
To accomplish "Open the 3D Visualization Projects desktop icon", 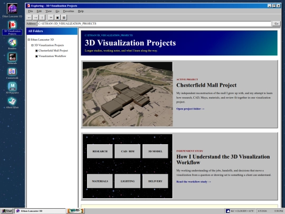I will tap(12, 28).
